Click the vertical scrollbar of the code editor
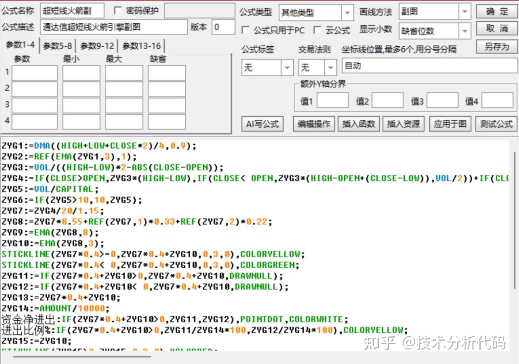Image resolution: width=519 pixels, height=364 pixels. [x=516, y=219]
